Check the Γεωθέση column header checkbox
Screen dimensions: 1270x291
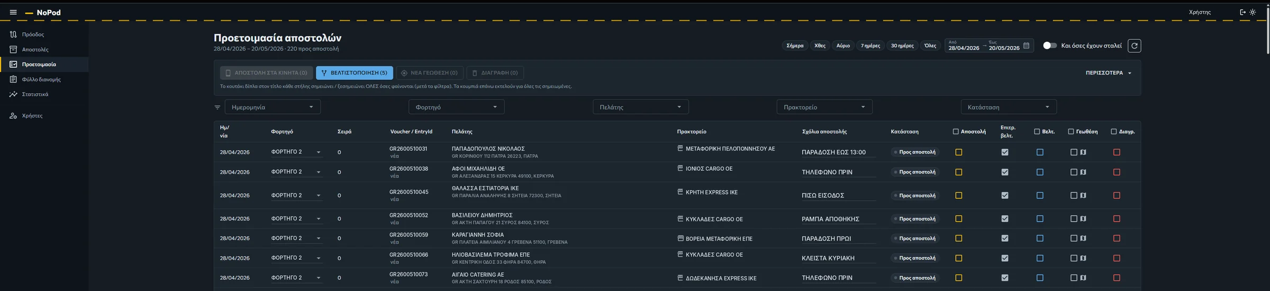1071,131
